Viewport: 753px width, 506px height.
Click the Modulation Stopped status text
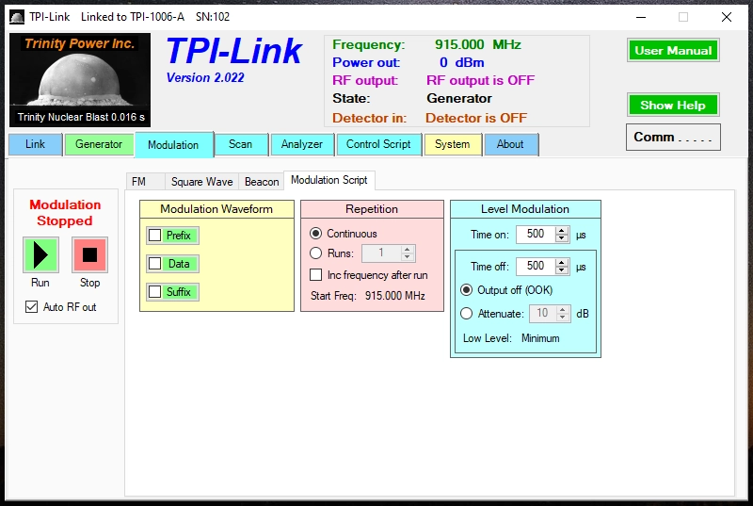(x=65, y=213)
